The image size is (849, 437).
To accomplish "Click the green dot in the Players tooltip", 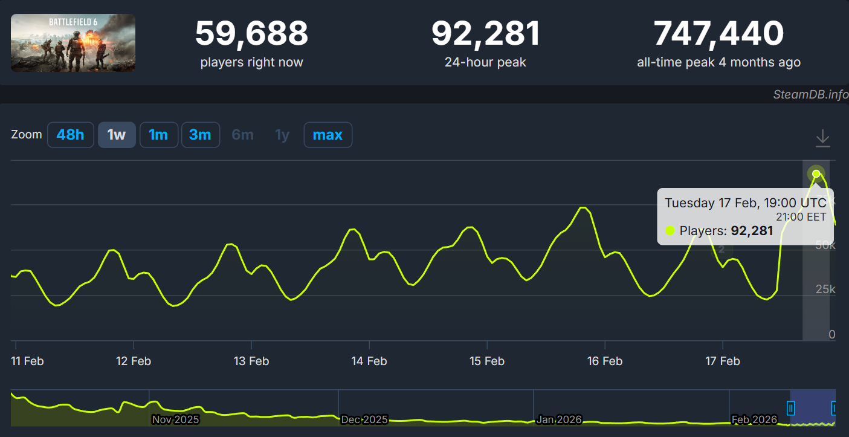I will click(670, 230).
